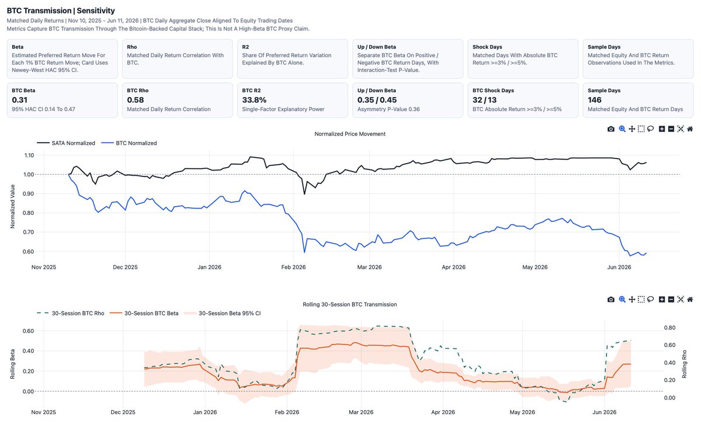The width and height of the screenshot is (701, 437).
Task: Download Rolling 30-Session chart as PNG
Action: (x=611, y=299)
